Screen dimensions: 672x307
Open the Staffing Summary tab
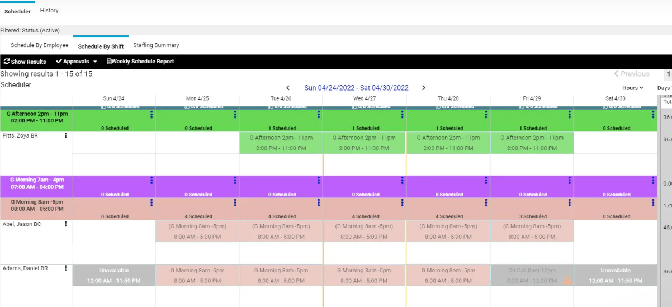tap(156, 45)
